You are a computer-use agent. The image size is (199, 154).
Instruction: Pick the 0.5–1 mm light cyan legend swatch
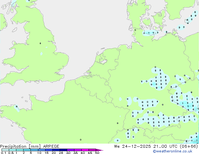[13, 150]
